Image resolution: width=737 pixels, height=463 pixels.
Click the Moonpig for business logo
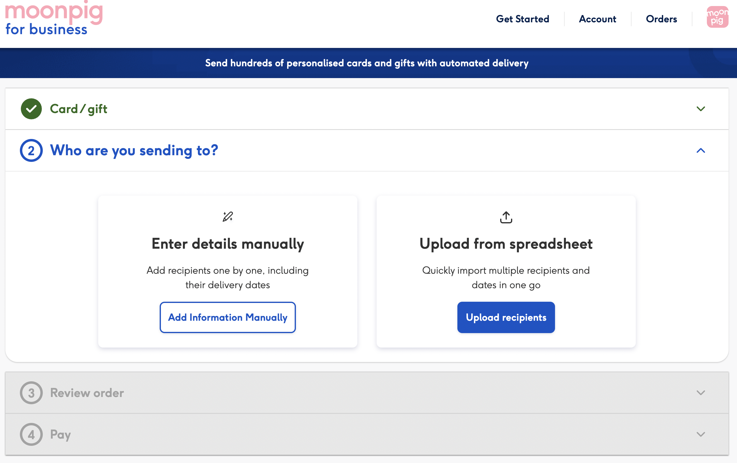[x=54, y=18]
